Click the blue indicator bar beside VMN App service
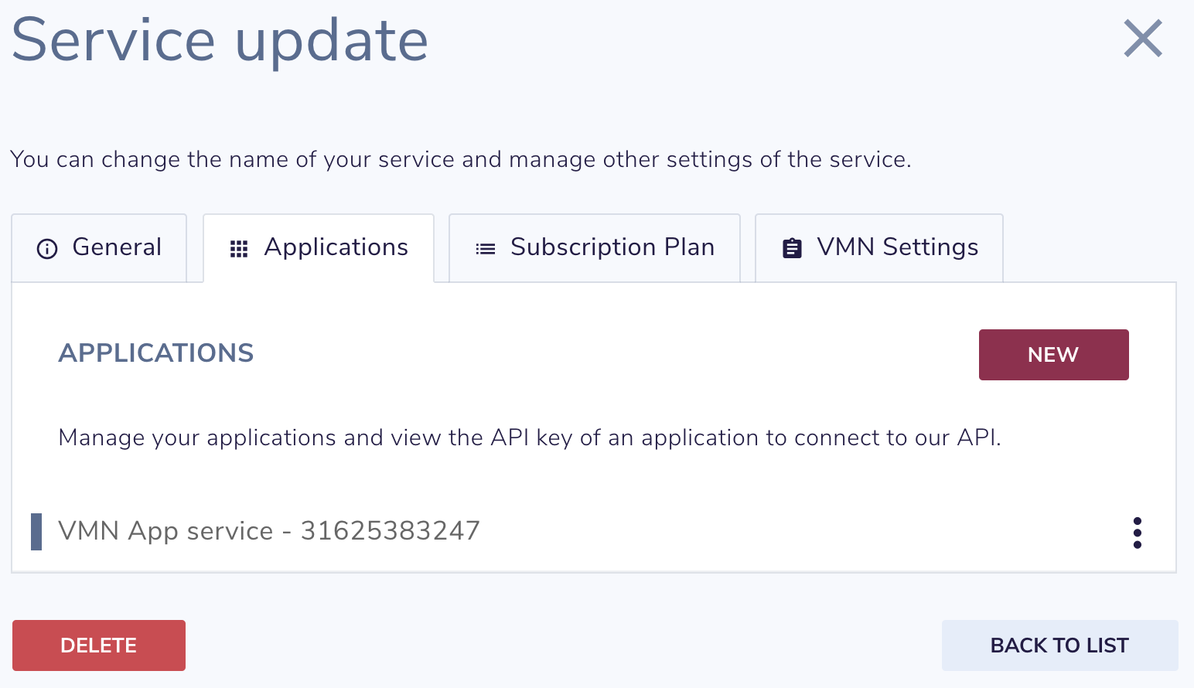 coord(36,531)
